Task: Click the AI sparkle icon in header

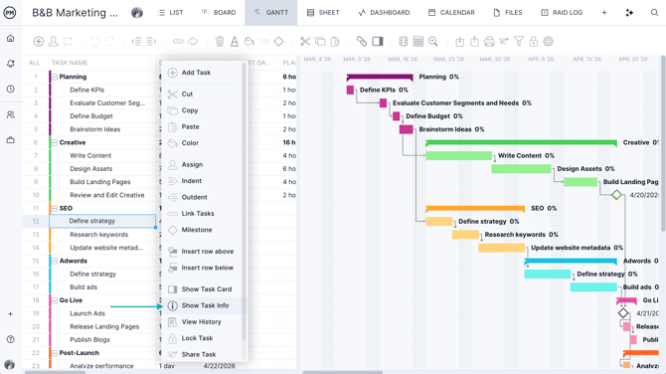Action: [x=629, y=13]
